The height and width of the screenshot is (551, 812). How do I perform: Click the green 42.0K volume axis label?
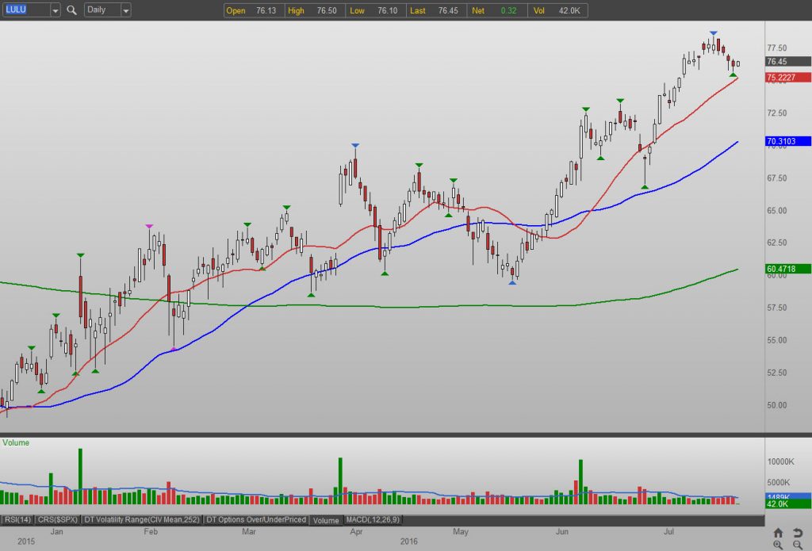787,504
